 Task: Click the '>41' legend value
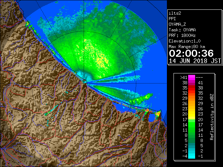tap(184, 78)
